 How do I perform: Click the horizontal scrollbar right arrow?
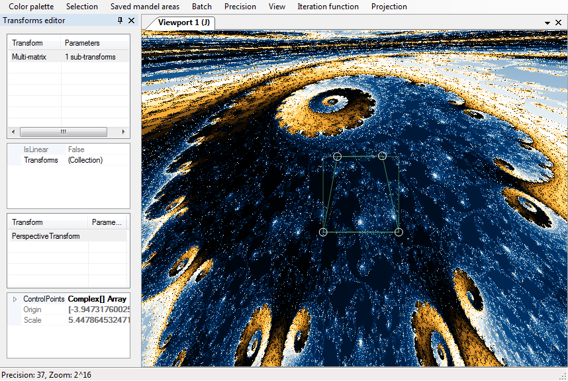pyautogui.click(x=124, y=132)
